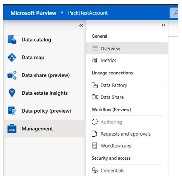182x181 pixels.
Task: Open Data Factory lineage connections
Action: tap(127, 85)
